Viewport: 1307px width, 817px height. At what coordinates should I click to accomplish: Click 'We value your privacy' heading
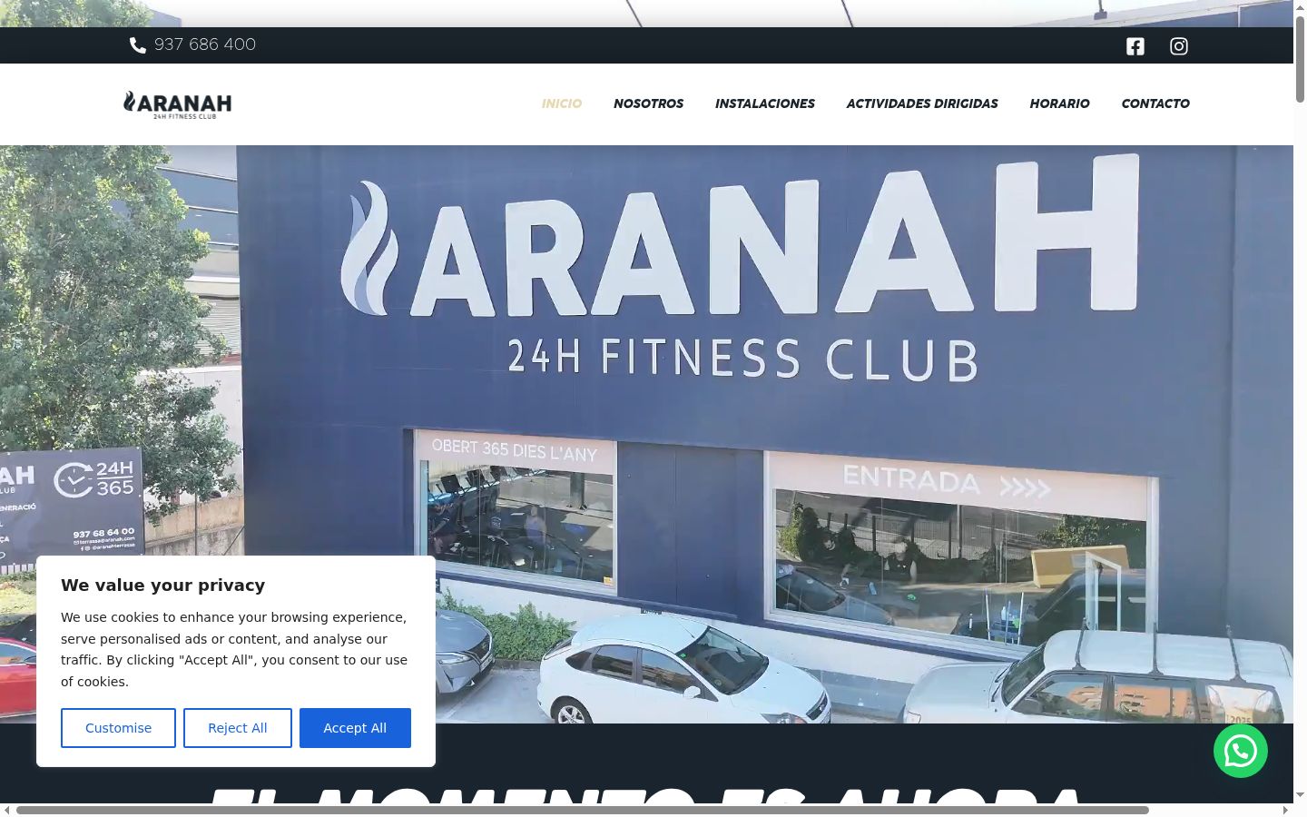point(163,586)
